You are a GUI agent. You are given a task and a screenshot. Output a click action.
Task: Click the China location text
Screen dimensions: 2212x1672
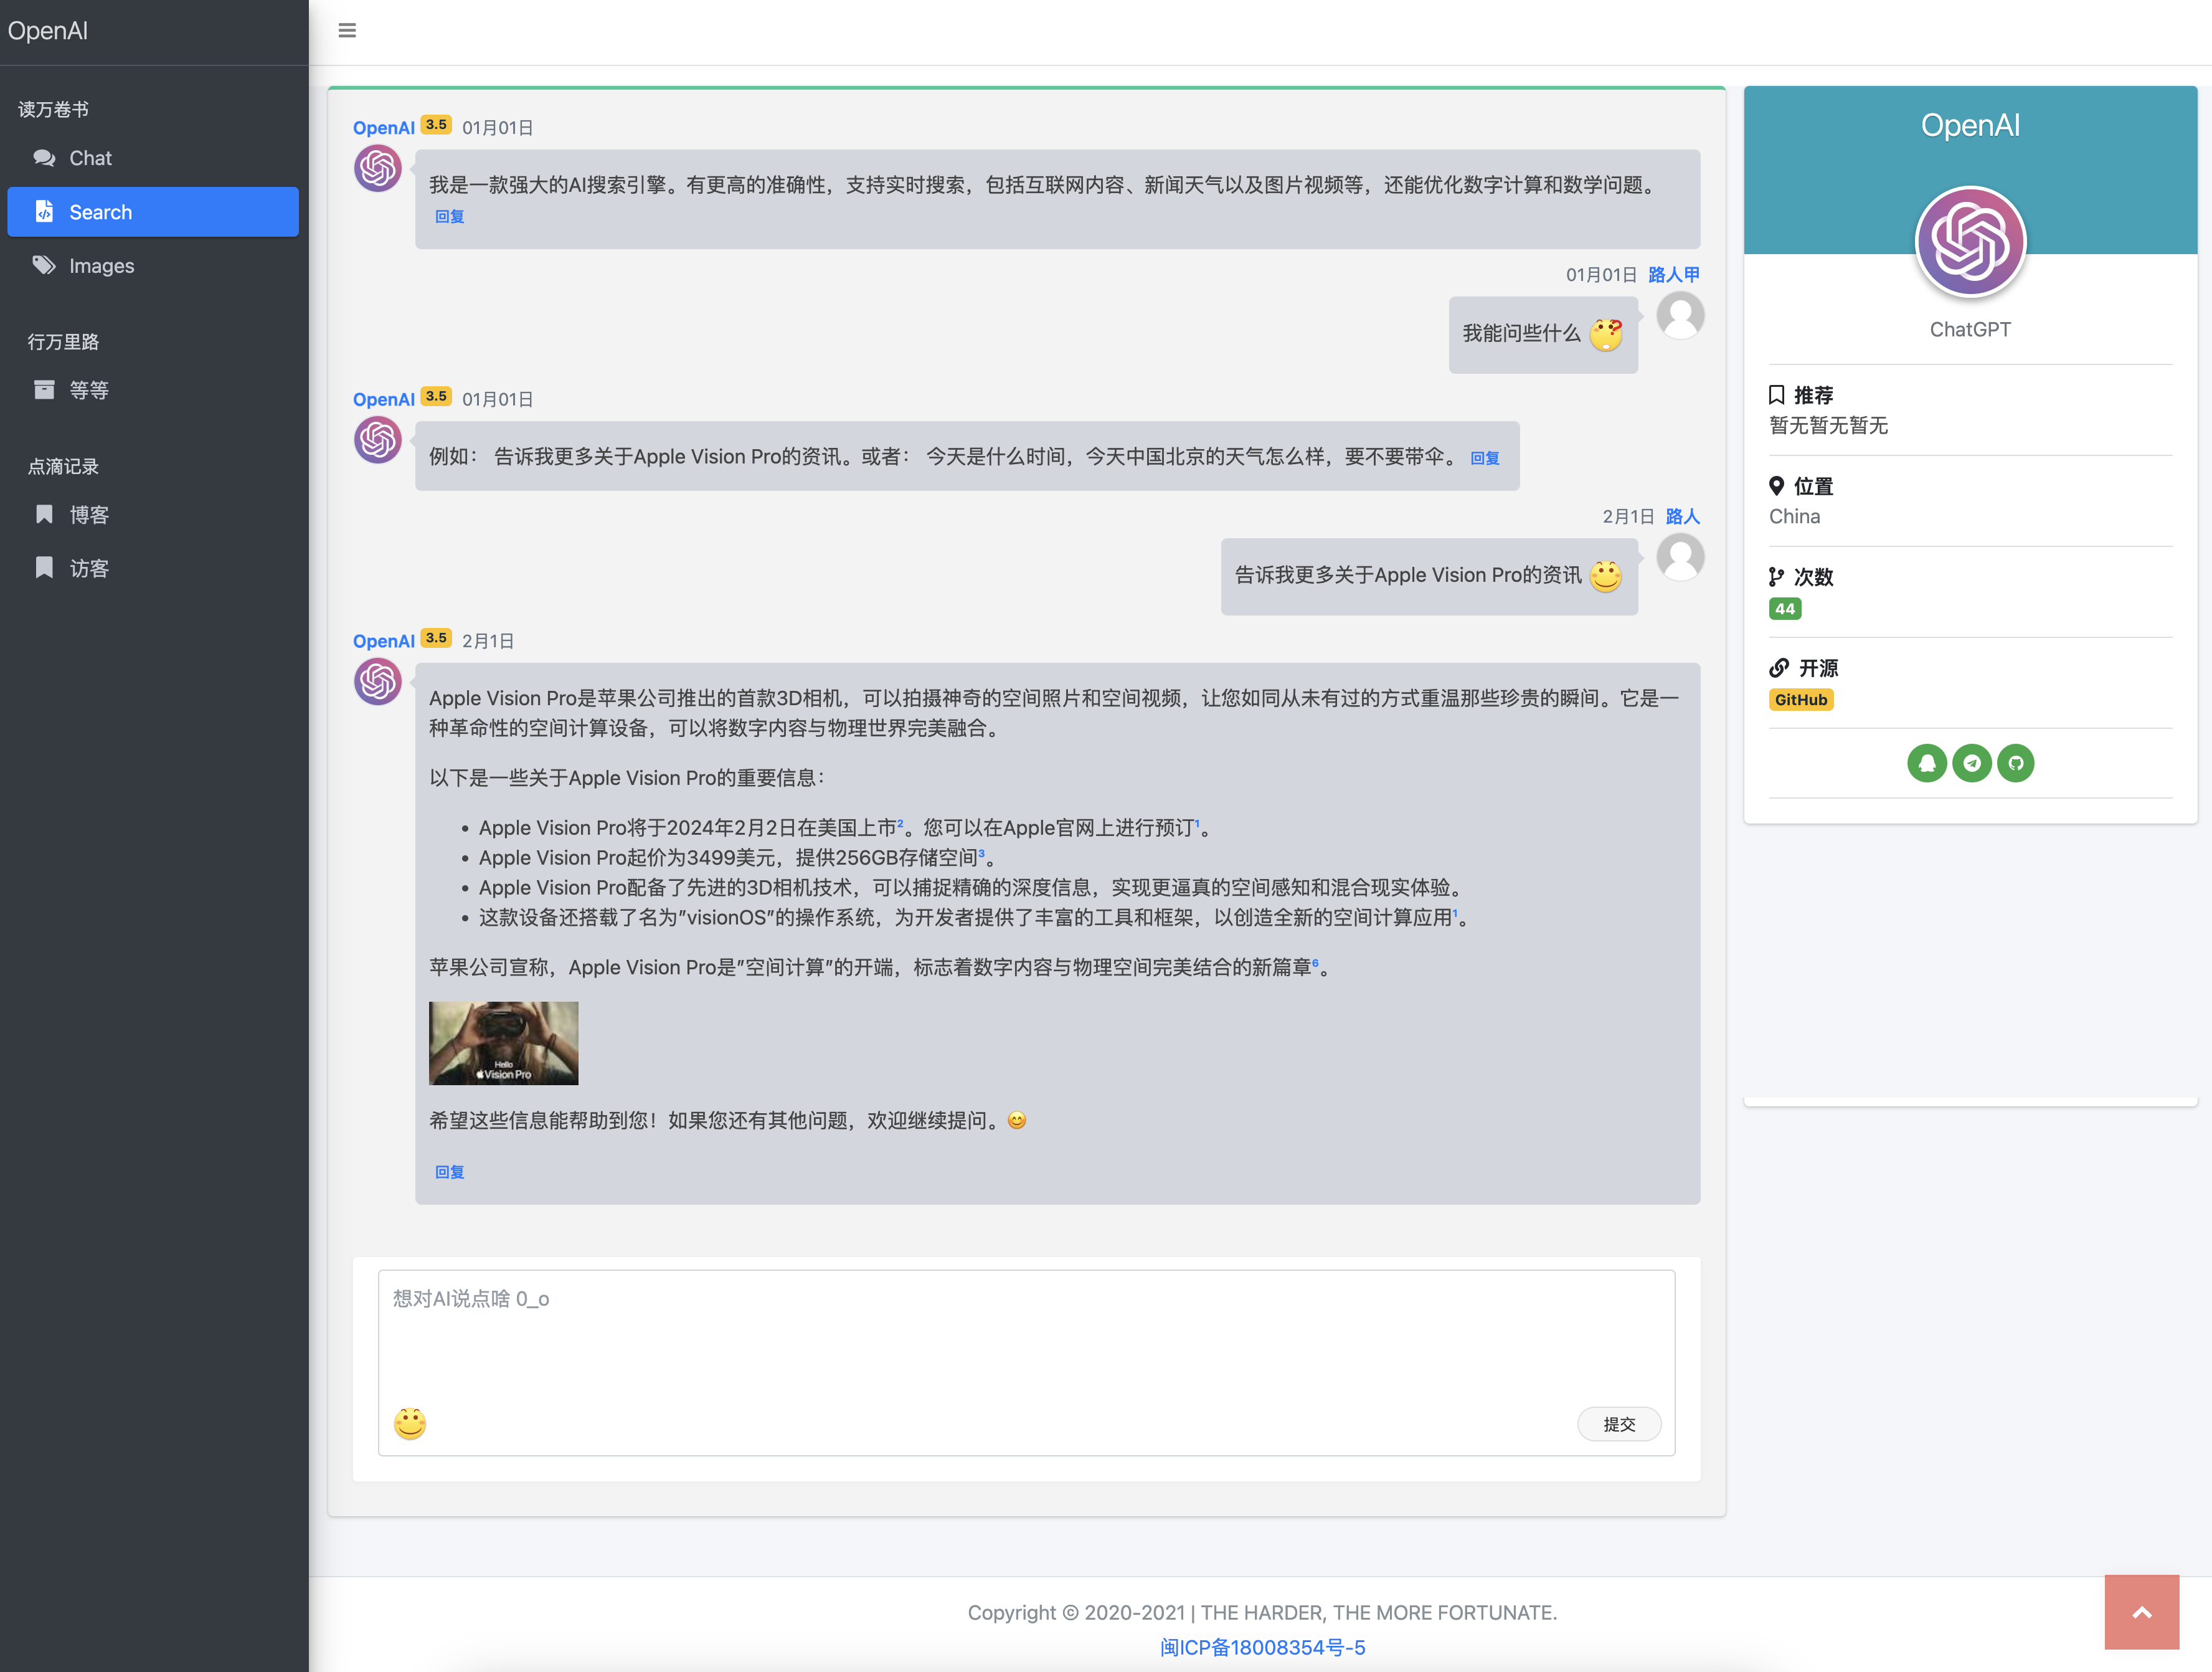click(1794, 516)
